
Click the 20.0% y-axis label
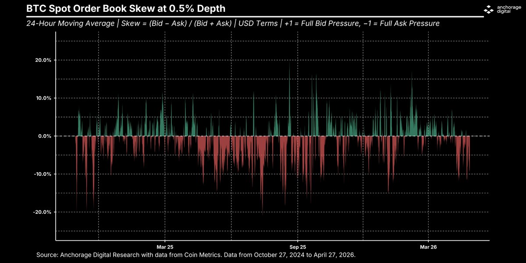[x=43, y=60]
